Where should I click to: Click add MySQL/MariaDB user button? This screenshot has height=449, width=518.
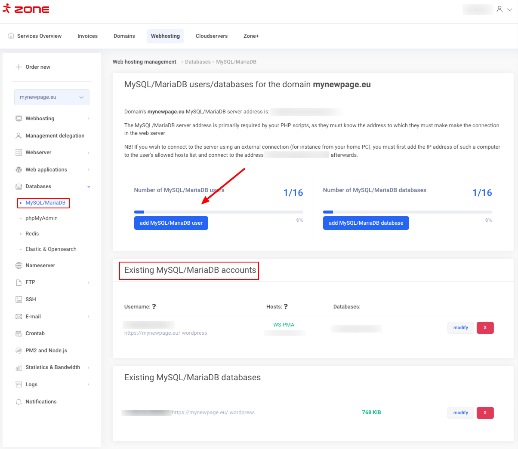tap(171, 223)
